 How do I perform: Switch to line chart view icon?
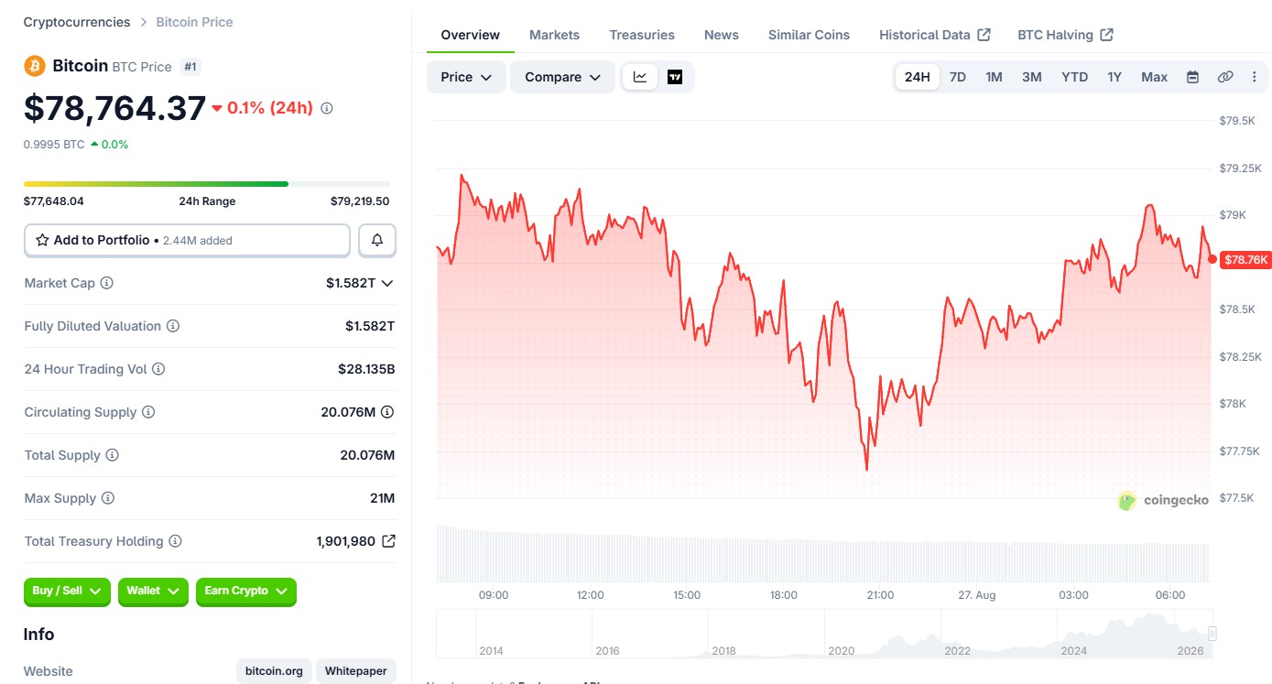(640, 77)
